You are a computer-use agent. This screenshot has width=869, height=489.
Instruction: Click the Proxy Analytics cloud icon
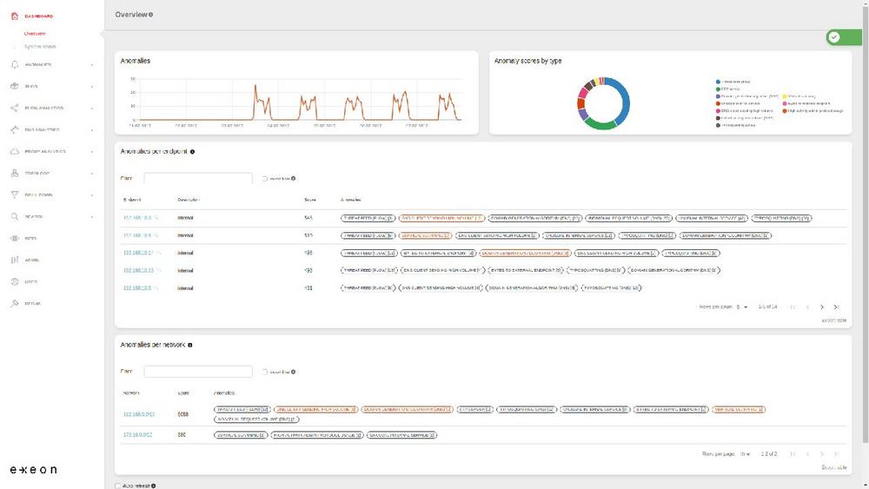tap(14, 151)
